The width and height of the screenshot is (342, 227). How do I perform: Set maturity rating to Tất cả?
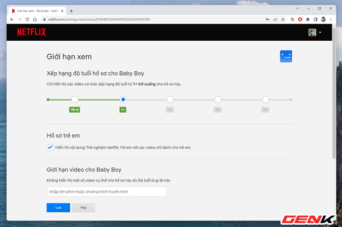(x=75, y=100)
